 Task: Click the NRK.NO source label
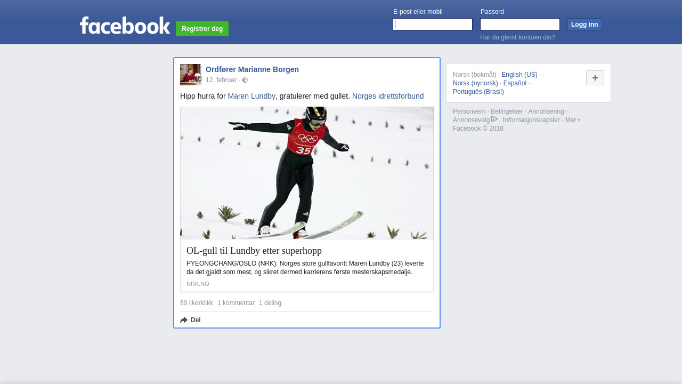tap(198, 284)
